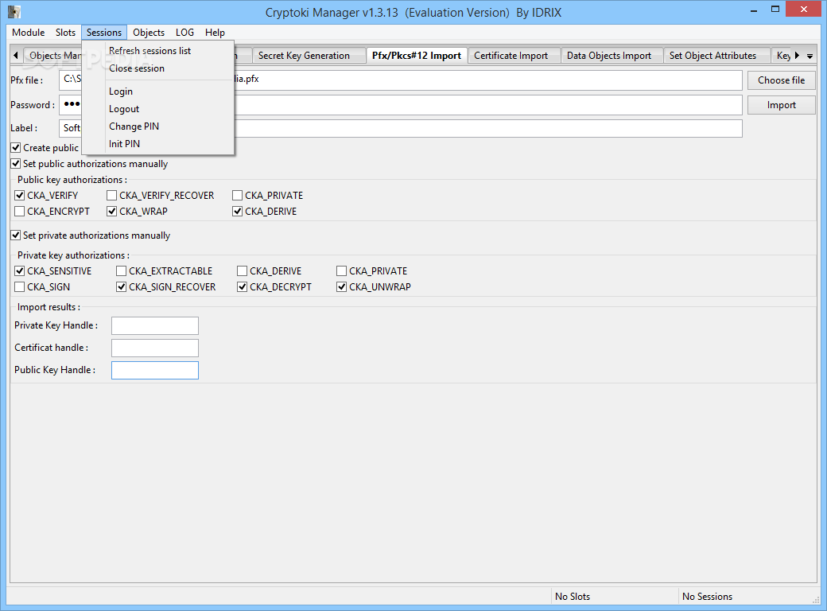827x611 pixels.
Task: Toggle Create public key checkbox
Action: coord(16,148)
